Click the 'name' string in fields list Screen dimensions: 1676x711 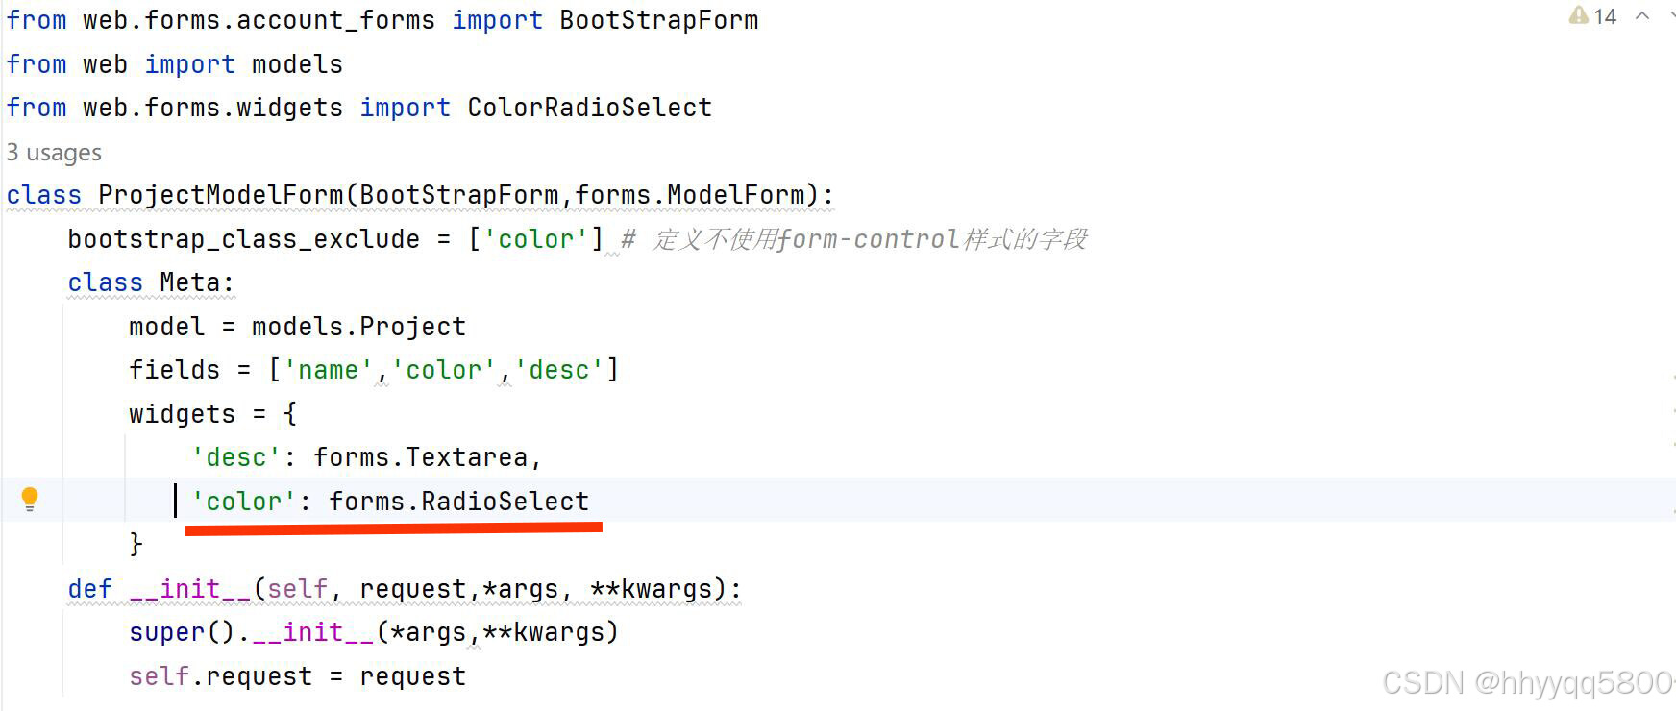pos(328,370)
